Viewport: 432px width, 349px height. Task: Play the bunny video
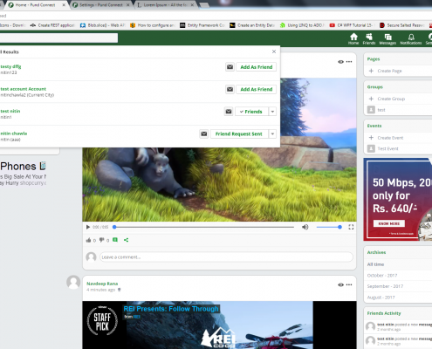88,227
